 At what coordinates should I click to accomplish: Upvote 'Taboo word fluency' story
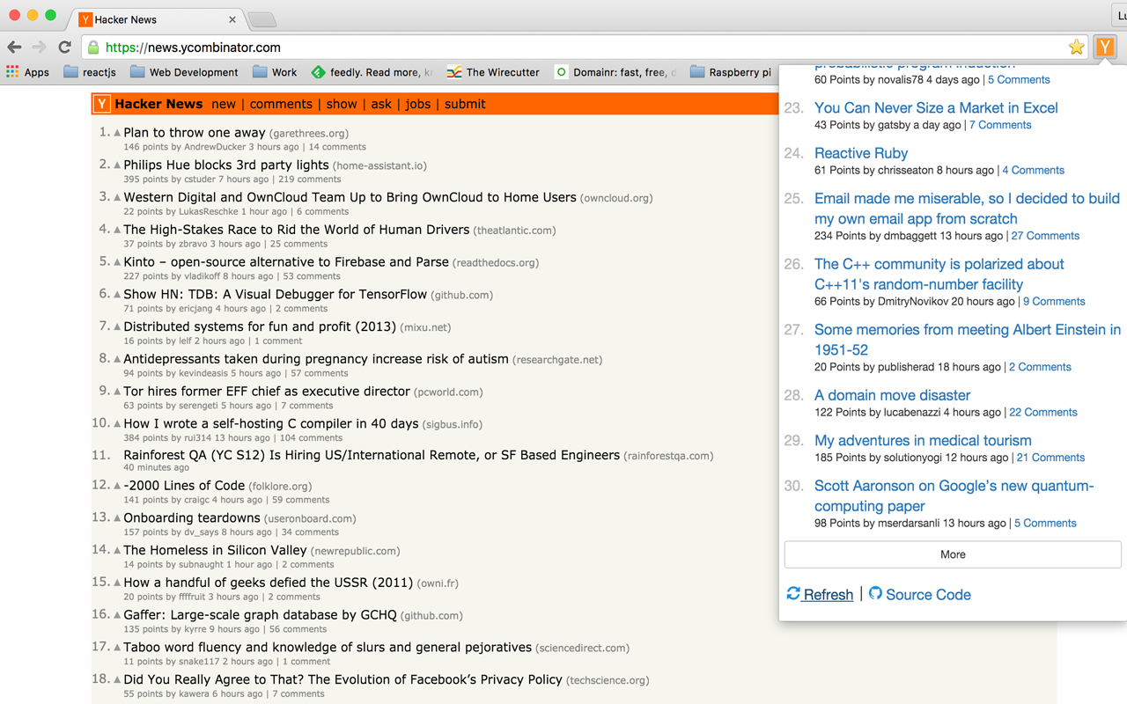pyautogui.click(x=117, y=648)
